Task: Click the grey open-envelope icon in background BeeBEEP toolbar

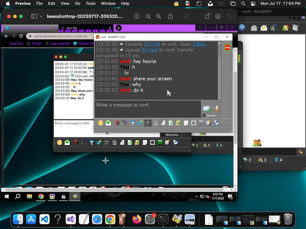Action: click(x=254, y=28)
